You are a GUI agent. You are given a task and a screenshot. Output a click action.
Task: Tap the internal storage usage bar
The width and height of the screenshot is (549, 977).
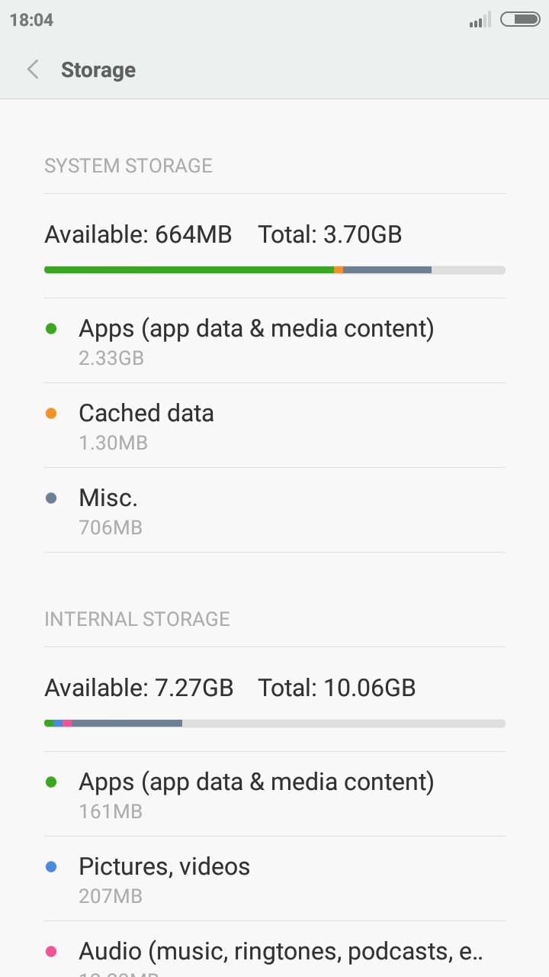[274, 723]
